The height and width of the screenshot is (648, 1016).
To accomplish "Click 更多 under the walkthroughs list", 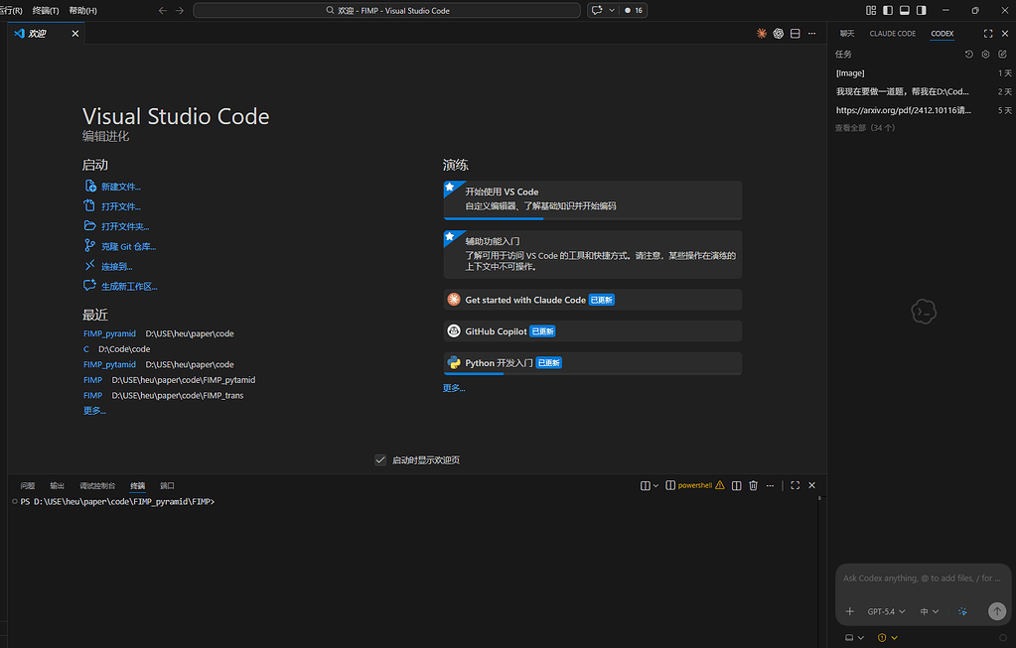I will 454,388.
